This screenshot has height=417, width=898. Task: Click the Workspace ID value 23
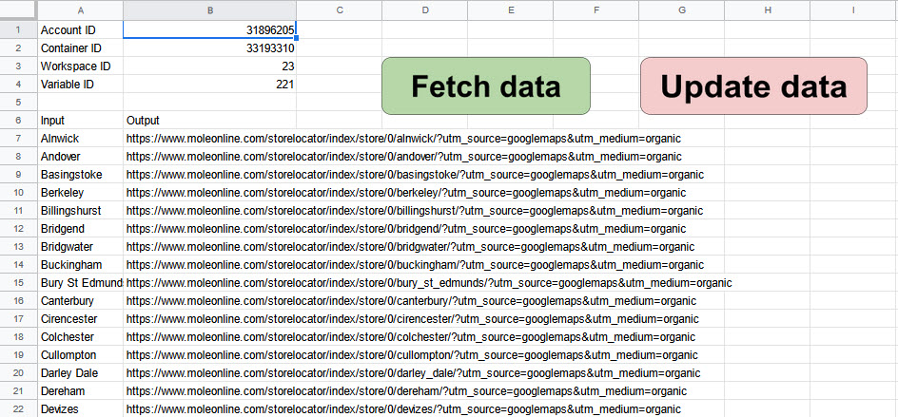(x=209, y=66)
